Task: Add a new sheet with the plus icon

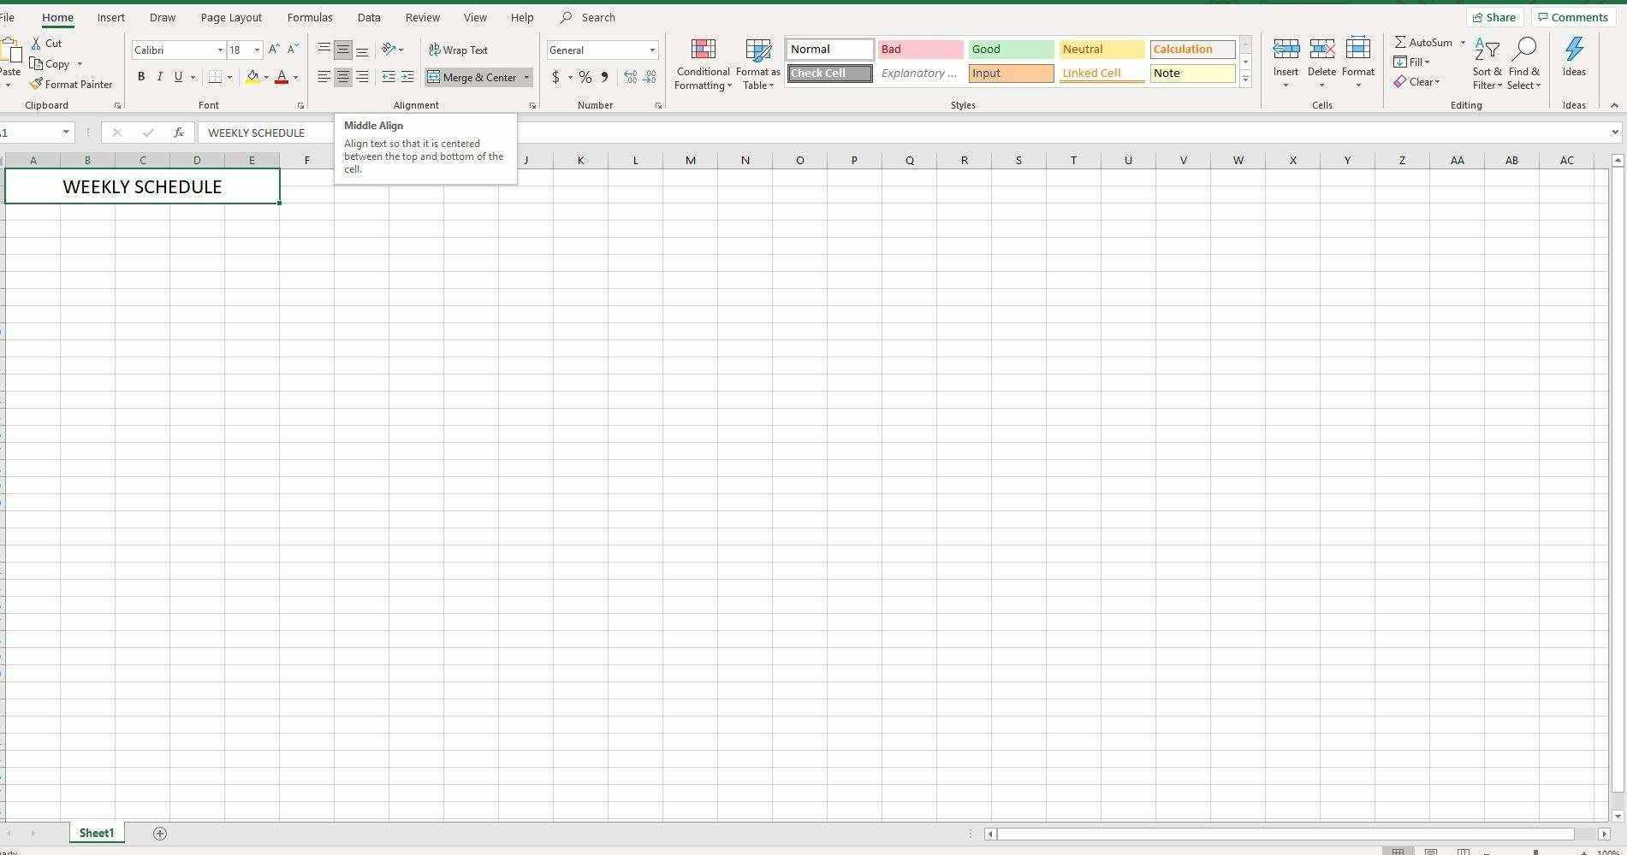Action: tap(159, 834)
